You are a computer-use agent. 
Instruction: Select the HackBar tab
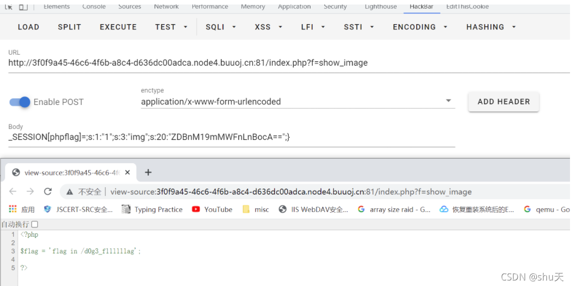pyautogui.click(x=421, y=7)
